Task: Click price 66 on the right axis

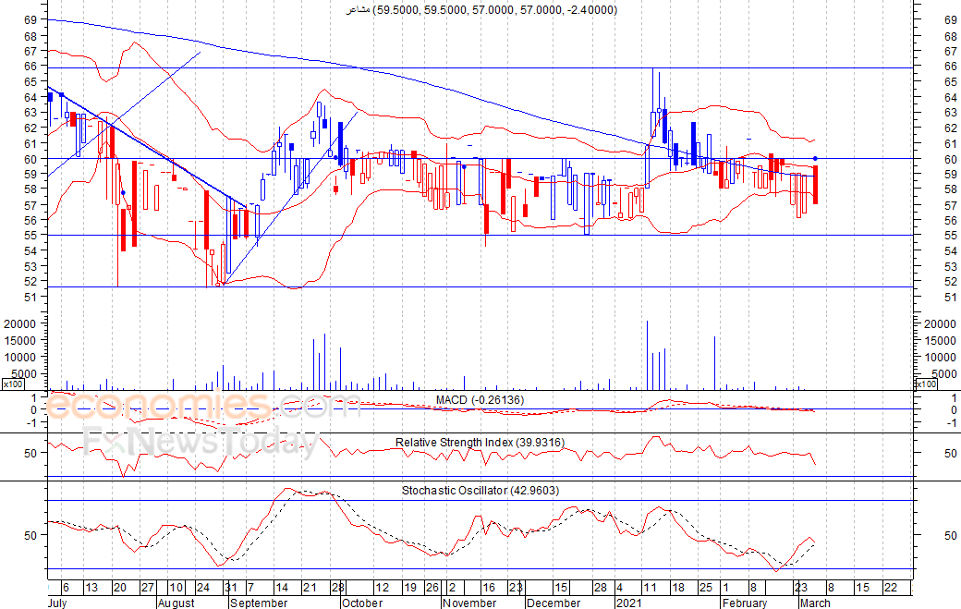Action: click(951, 67)
